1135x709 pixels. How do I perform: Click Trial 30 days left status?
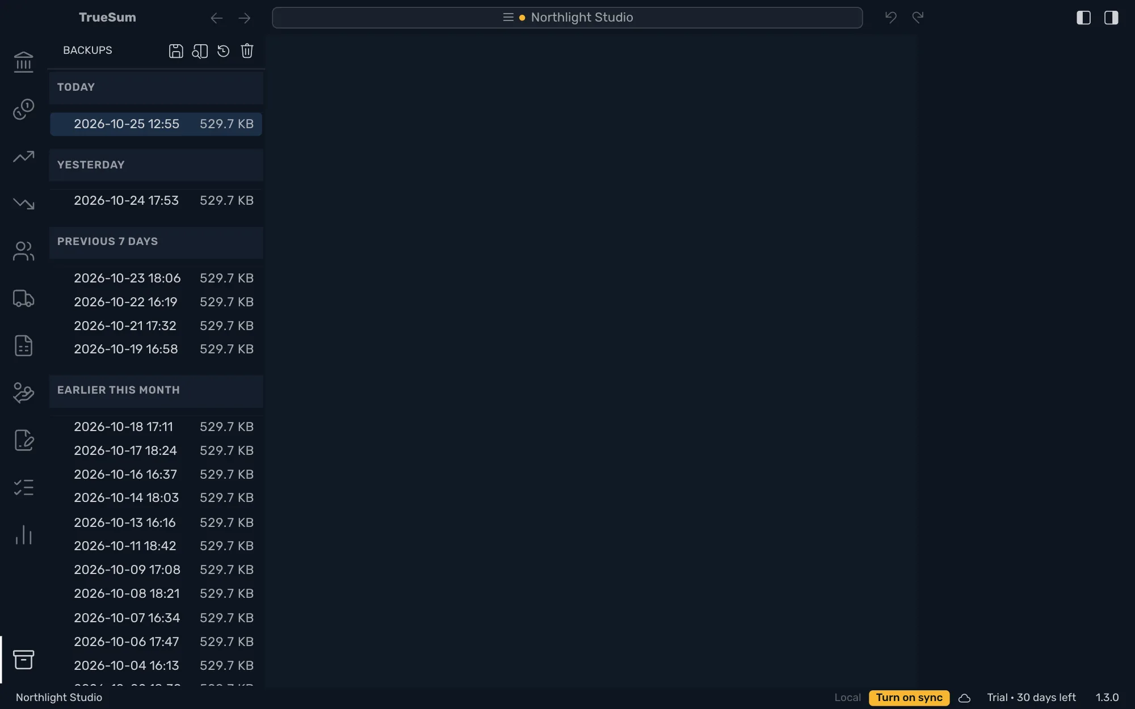tap(1031, 698)
